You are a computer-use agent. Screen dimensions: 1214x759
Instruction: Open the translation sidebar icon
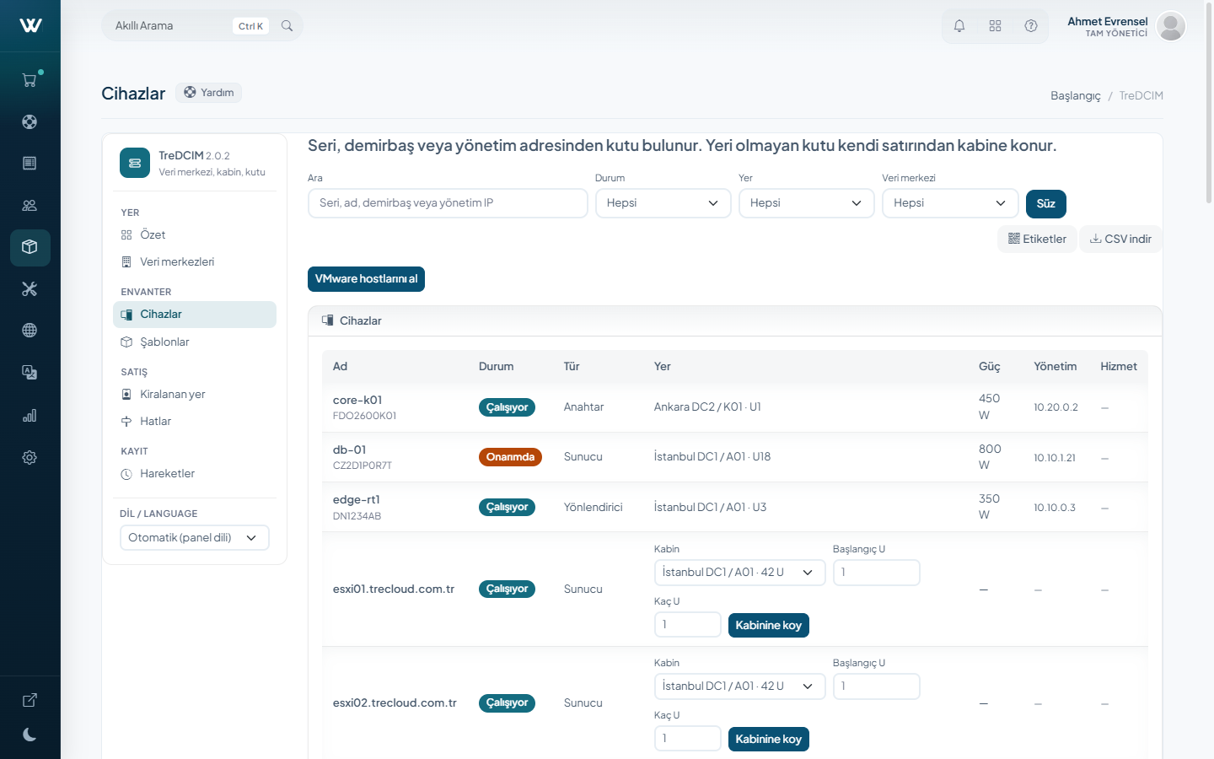30,372
